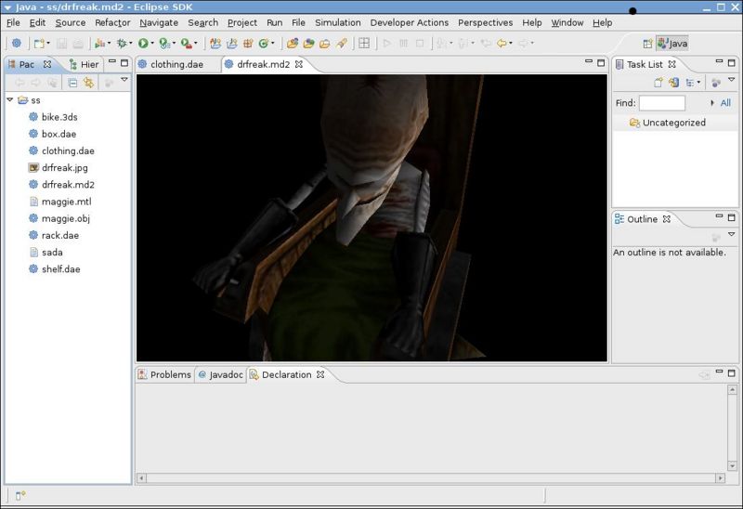
Task: Open Task List presentation dropdown arrow
Action: click(x=698, y=83)
